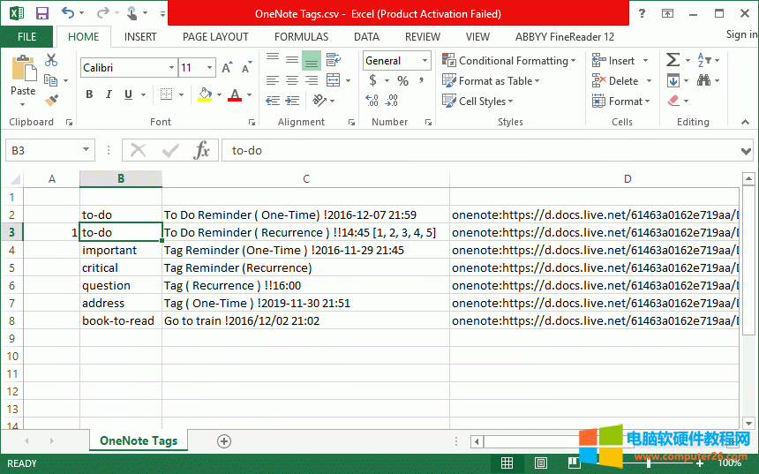Expand the General number format dropdown
This screenshot has width=759, height=474.
pos(425,61)
